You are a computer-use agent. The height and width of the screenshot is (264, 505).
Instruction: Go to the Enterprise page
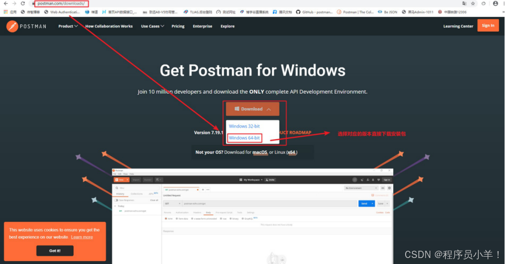tap(202, 26)
